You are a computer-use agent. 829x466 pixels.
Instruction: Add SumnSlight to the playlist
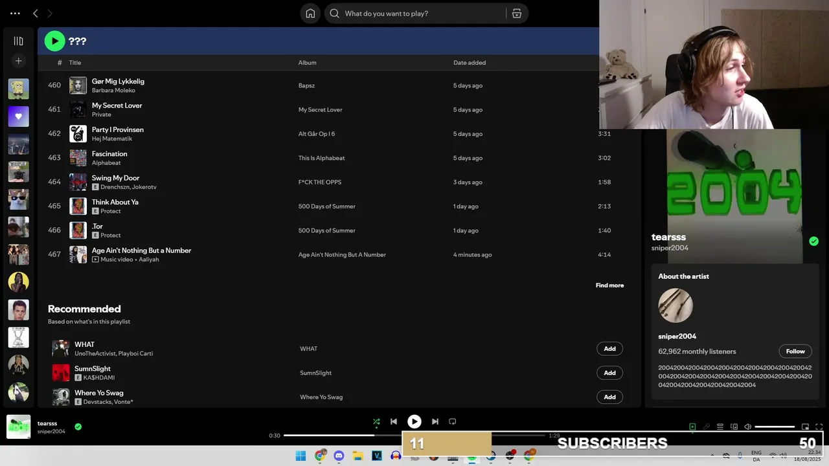pos(609,373)
